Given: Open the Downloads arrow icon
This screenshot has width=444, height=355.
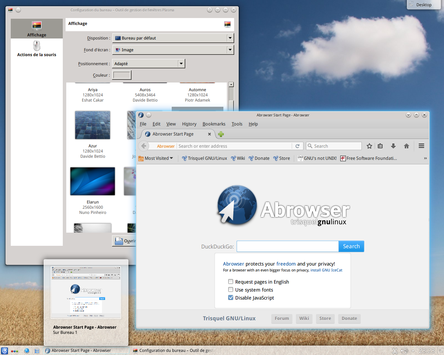Looking at the screenshot, I should 393,146.
